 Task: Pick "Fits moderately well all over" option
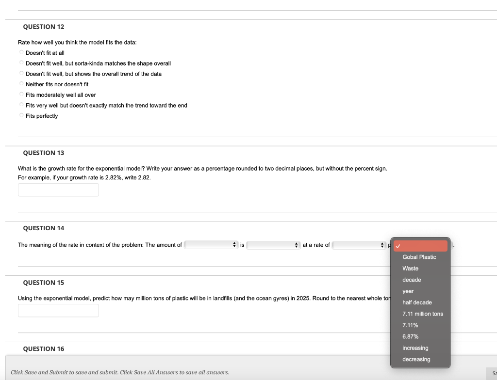pos(21,95)
